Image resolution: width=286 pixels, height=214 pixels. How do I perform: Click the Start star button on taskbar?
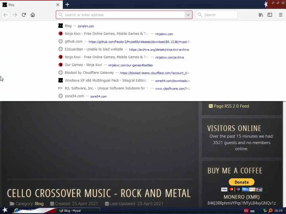(5, 210)
